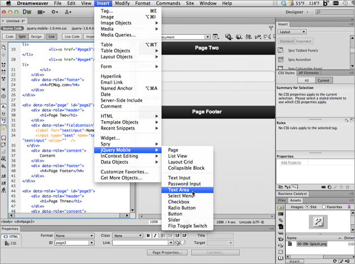This screenshot has height=264, width=355.
Task: Open the Link field dropdown arrow
Action: [171, 243]
